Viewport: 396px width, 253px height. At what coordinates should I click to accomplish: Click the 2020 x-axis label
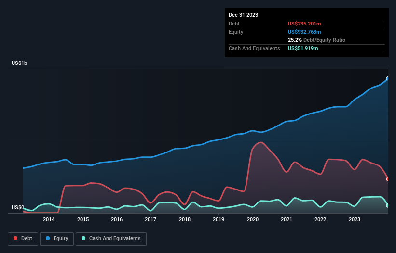point(253,219)
